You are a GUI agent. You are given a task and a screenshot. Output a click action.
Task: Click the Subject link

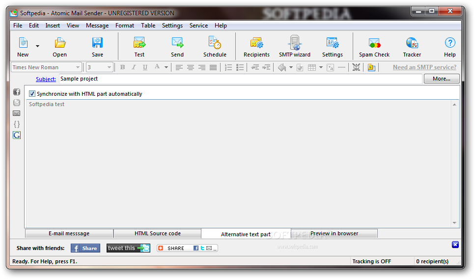click(46, 79)
